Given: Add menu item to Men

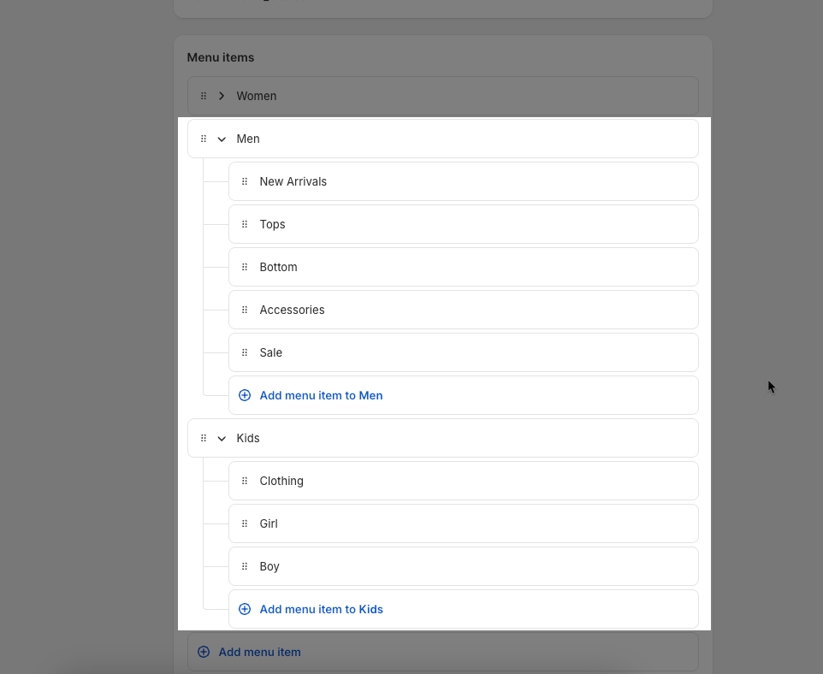Looking at the screenshot, I should click(x=464, y=395).
